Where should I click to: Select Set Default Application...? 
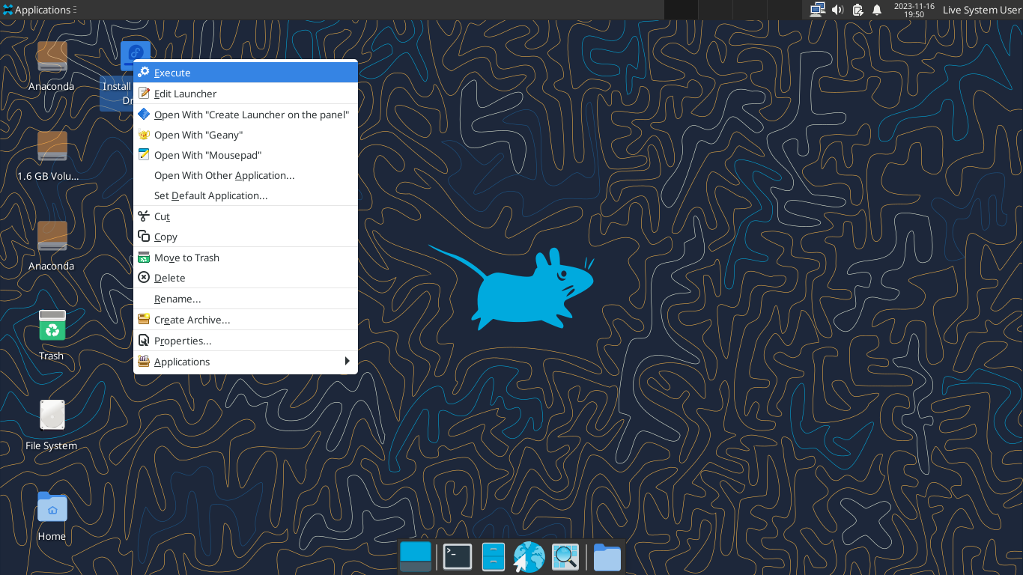(x=246, y=195)
